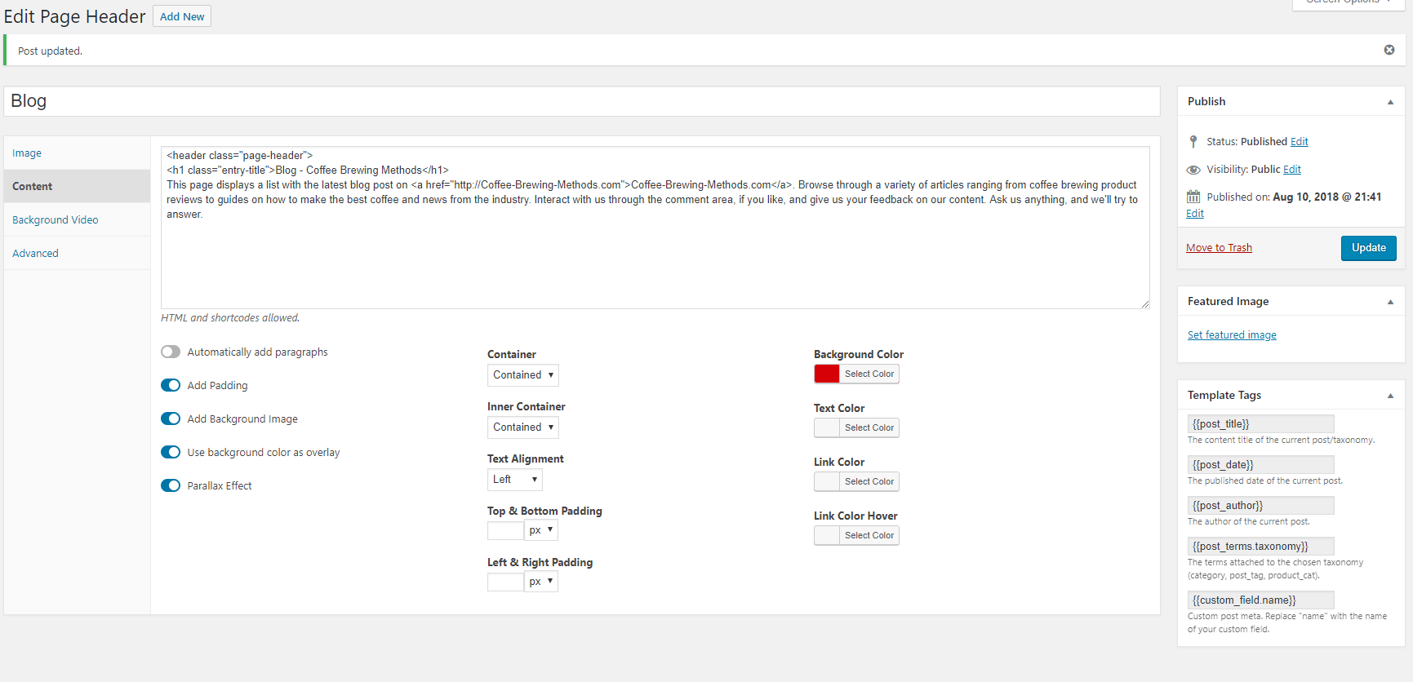Image resolution: width=1413 pixels, height=682 pixels.
Task: Change Top & Bottom Padding unit dropdown
Action: click(541, 530)
